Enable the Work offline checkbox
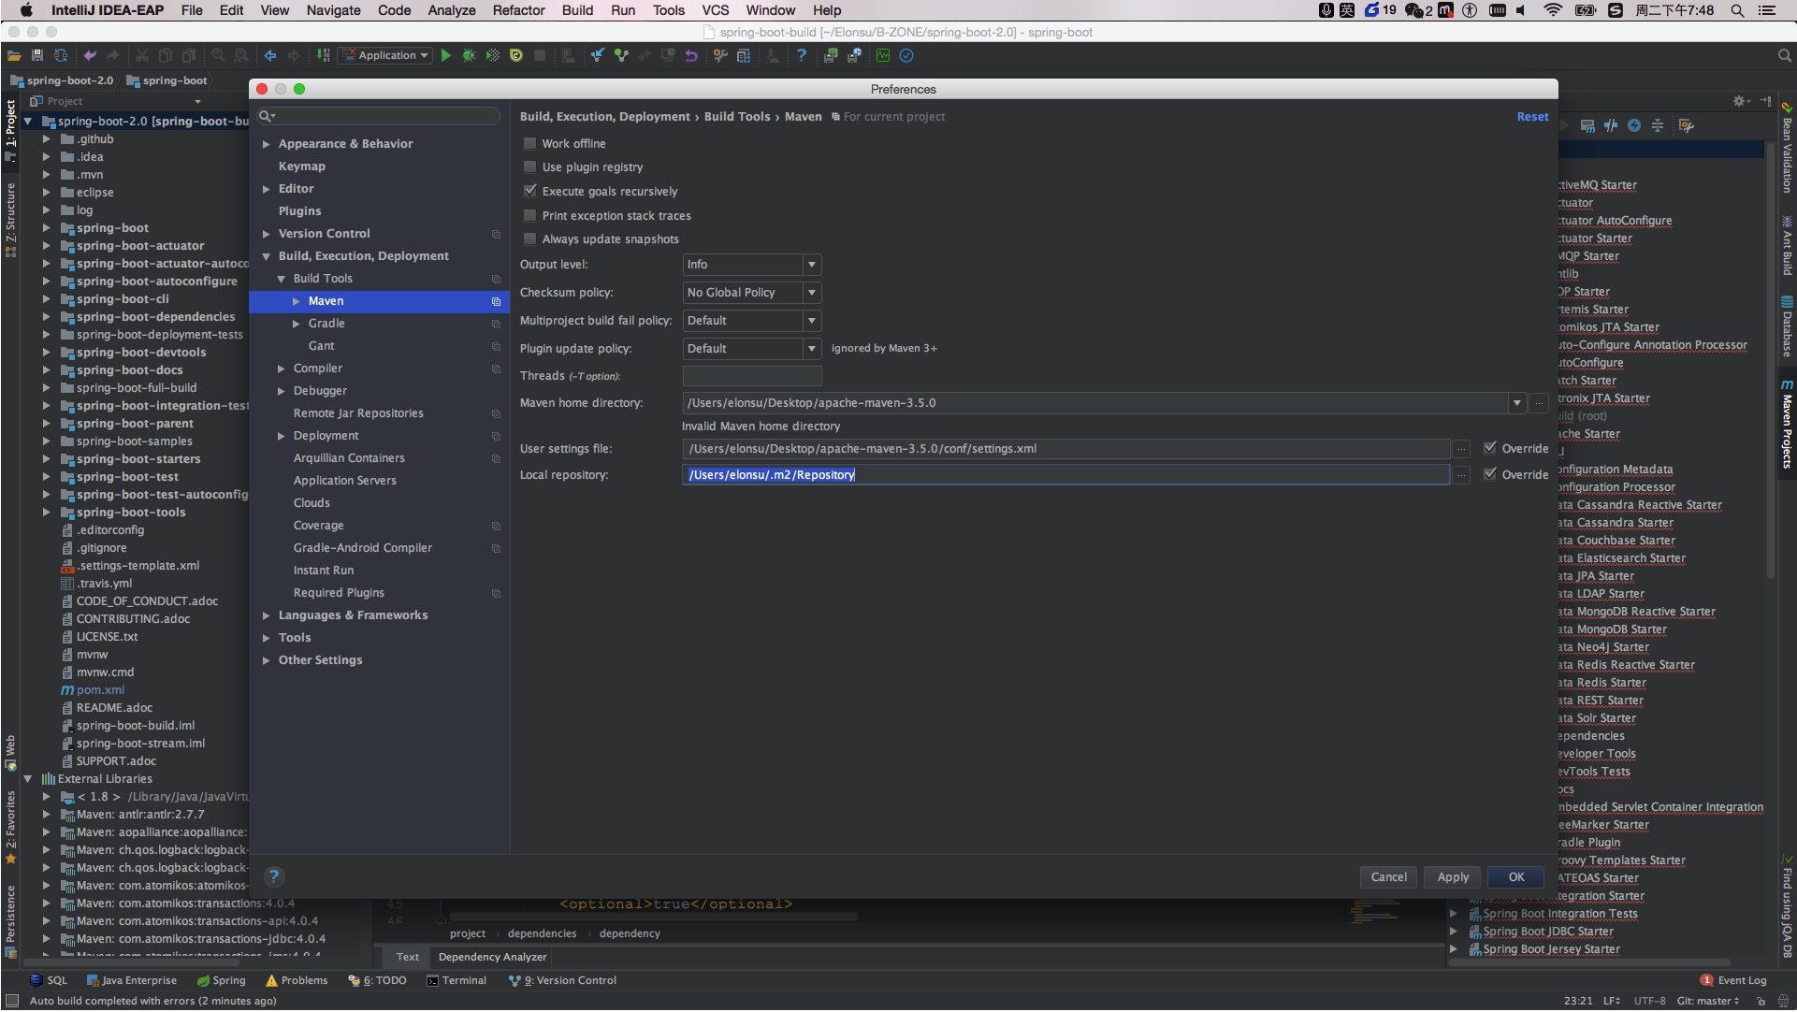The image size is (1797, 1012). (530, 143)
